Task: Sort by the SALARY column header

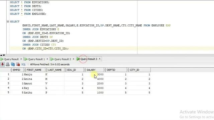Action: 94,70
